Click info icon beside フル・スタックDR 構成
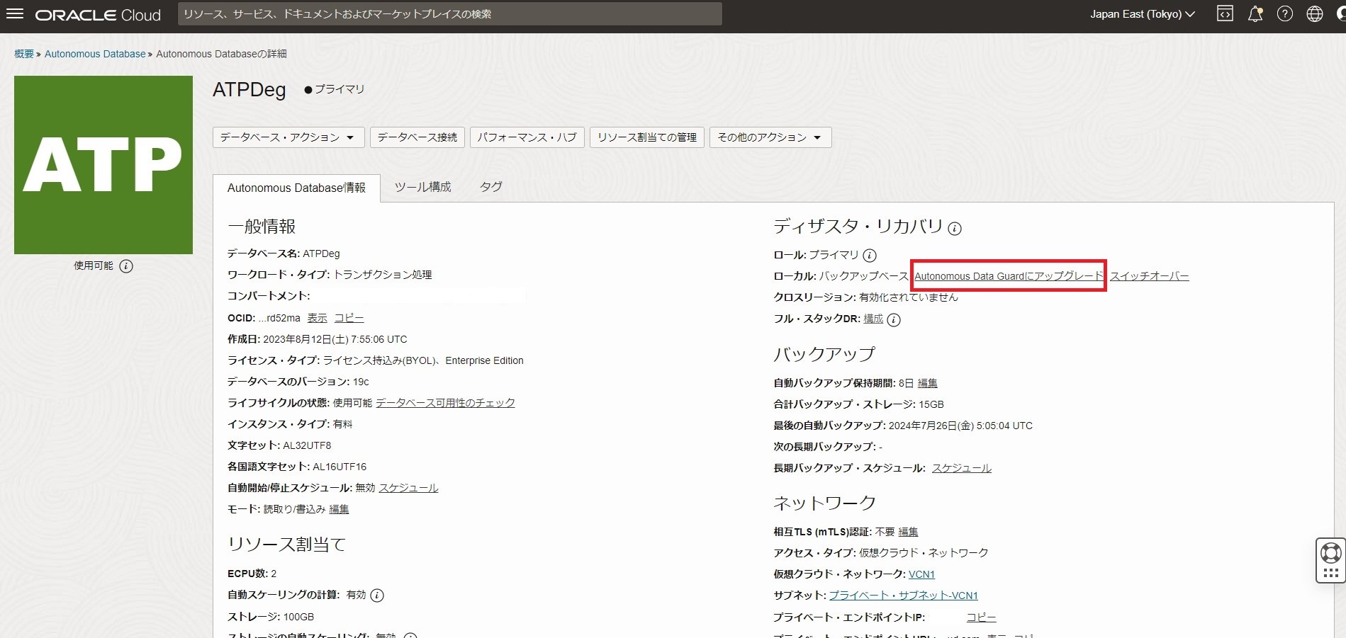Screen dimensions: 1346x638 [894, 320]
